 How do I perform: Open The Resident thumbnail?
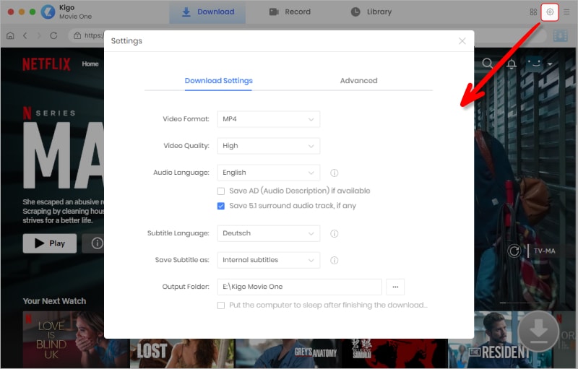[x=500, y=339]
